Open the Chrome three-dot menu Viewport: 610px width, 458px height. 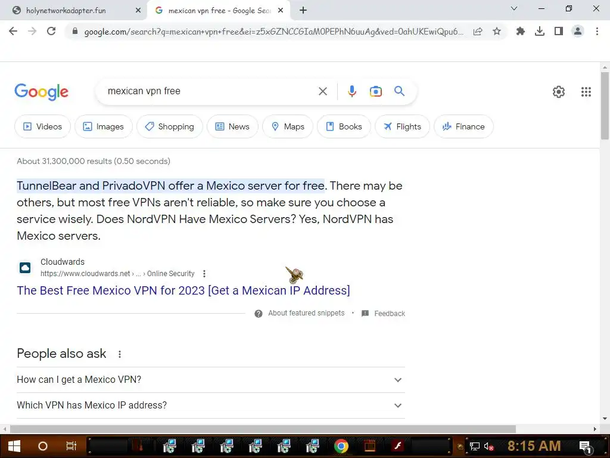click(597, 31)
